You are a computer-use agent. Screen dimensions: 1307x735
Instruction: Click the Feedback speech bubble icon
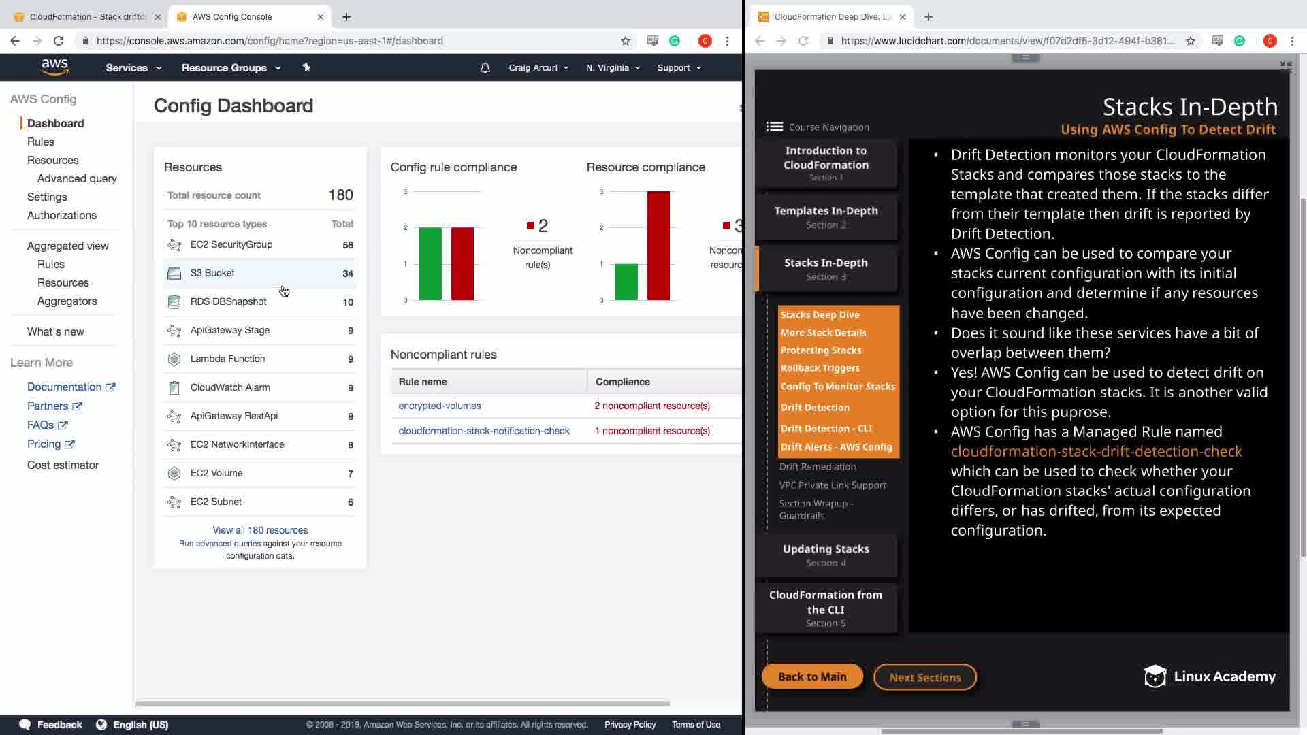click(25, 725)
